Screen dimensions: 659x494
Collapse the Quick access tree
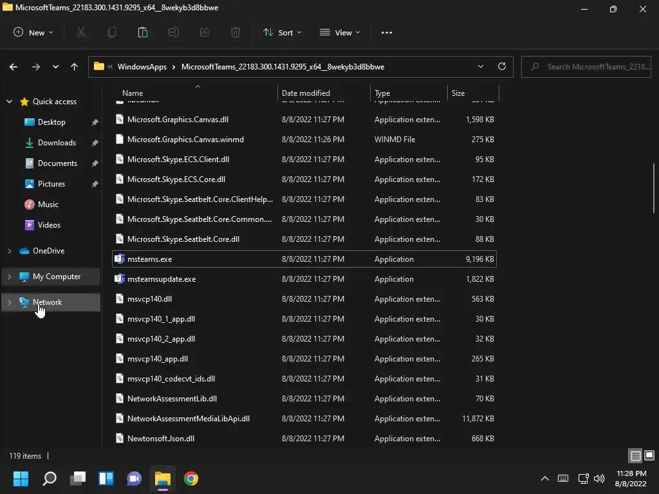[x=9, y=102]
